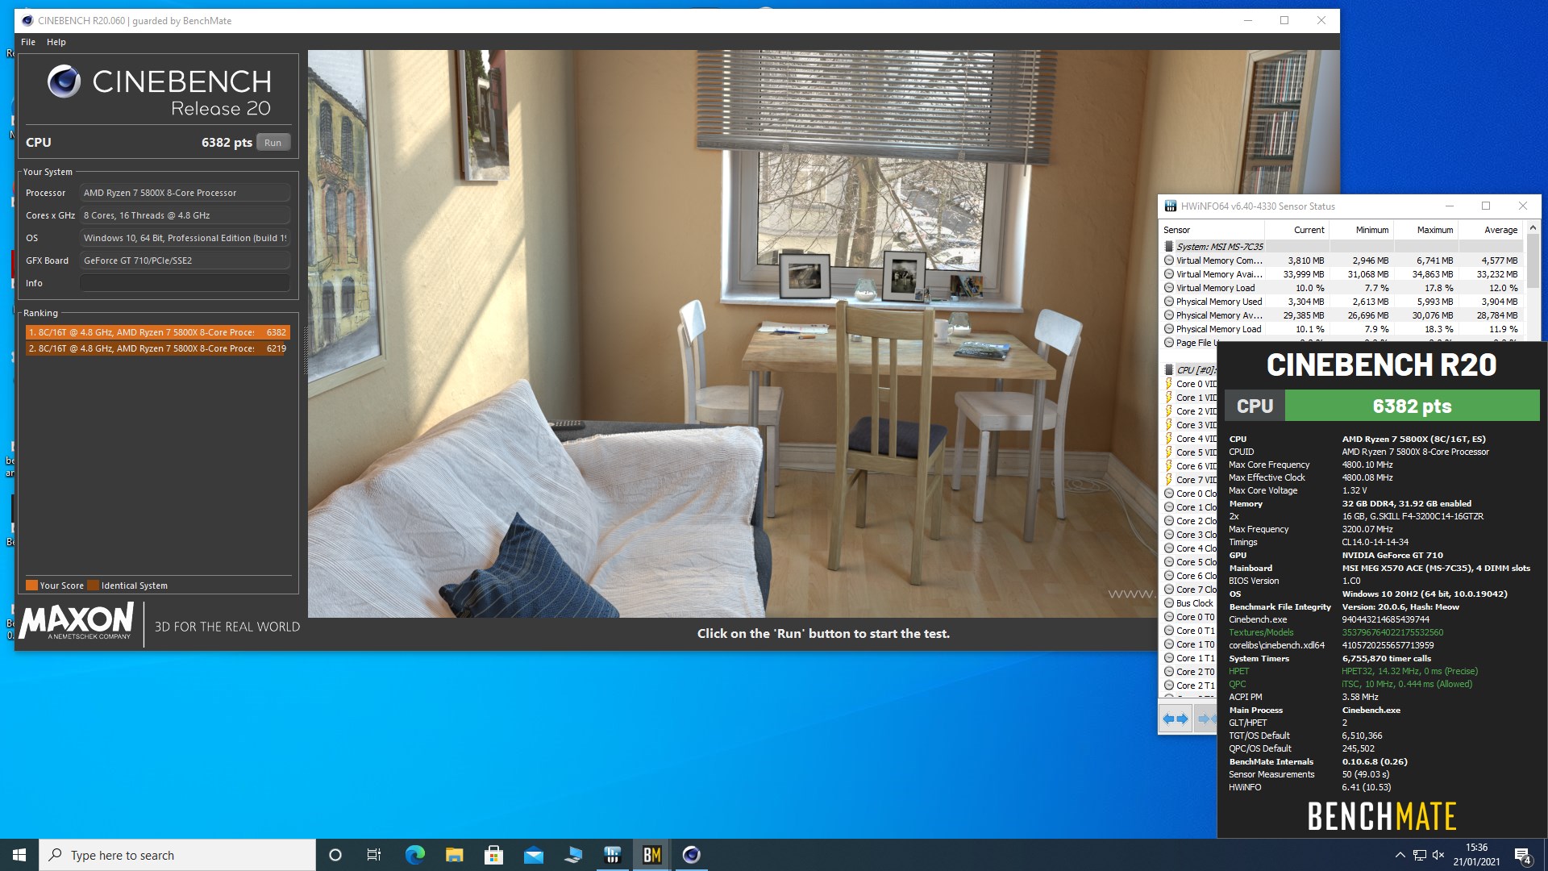Click the Core 4 VID lightning icon
The height and width of the screenshot is (871, 1548).
[1169, 439]
